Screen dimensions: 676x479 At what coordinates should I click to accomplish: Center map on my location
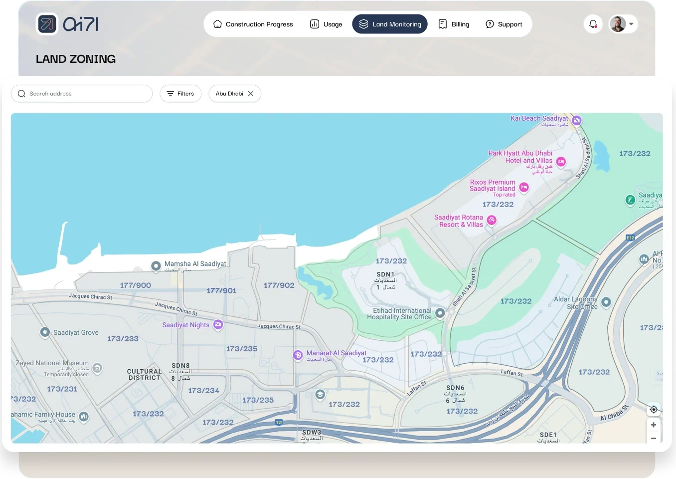pos(654,410)
